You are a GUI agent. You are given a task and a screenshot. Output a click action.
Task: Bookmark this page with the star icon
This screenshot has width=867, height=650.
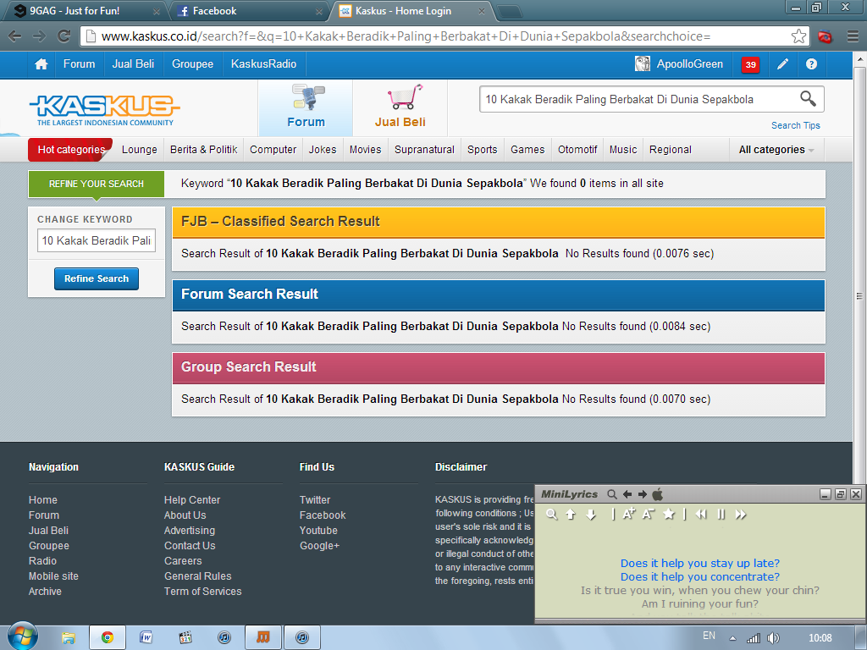[798, 36]
